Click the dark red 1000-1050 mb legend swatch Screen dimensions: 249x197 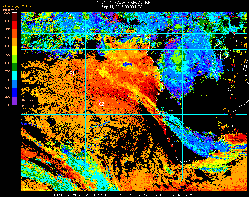coord(14,17)
